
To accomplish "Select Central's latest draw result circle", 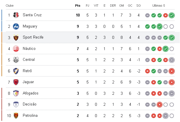I will (172, 60).
